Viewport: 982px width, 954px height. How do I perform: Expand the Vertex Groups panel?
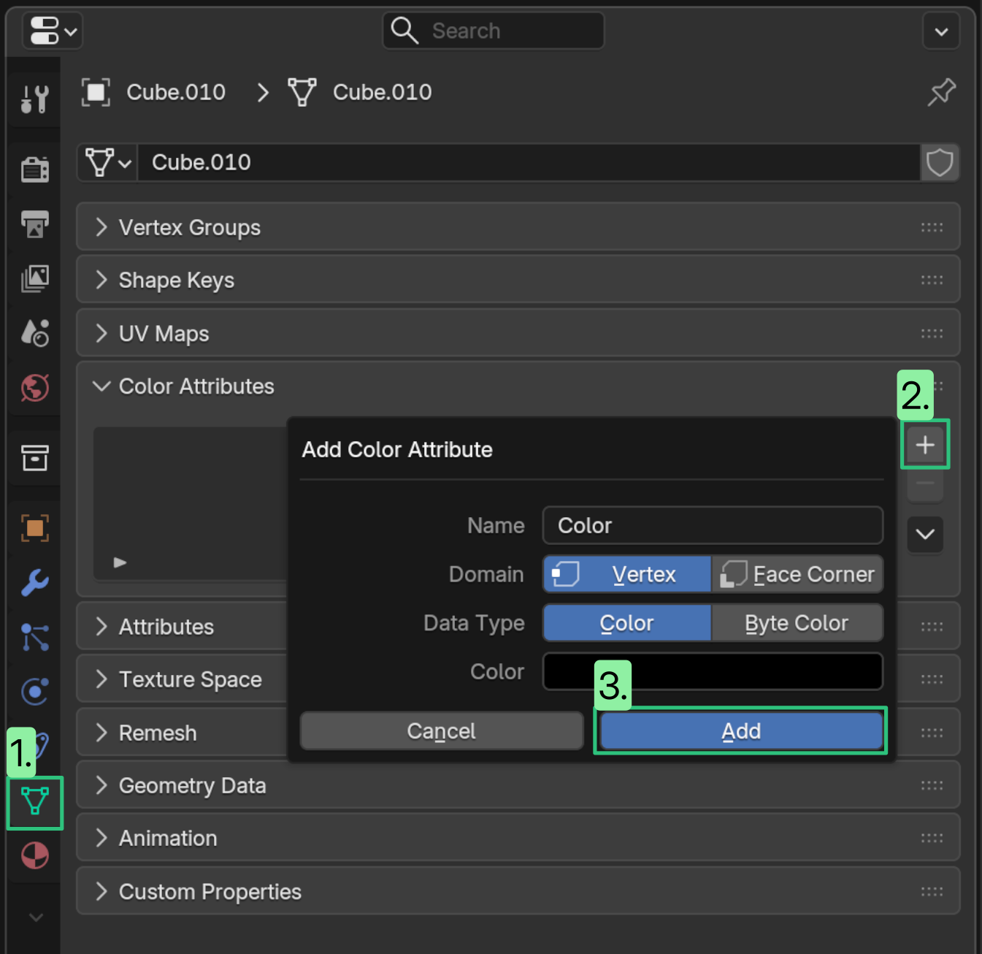point(518,227)
